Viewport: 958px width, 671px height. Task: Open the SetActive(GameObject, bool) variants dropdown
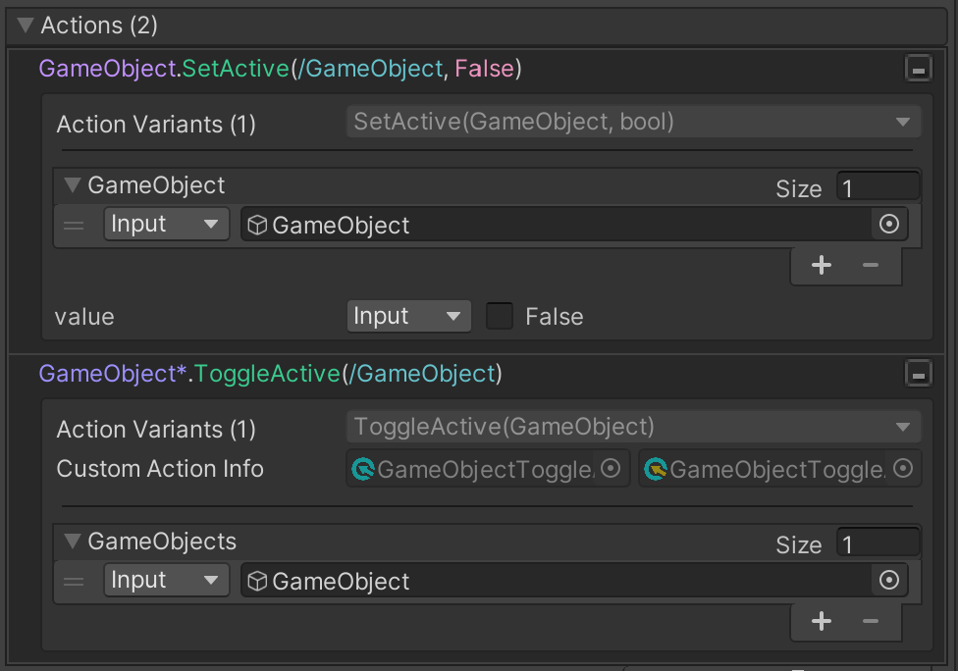tap(633, 122)
